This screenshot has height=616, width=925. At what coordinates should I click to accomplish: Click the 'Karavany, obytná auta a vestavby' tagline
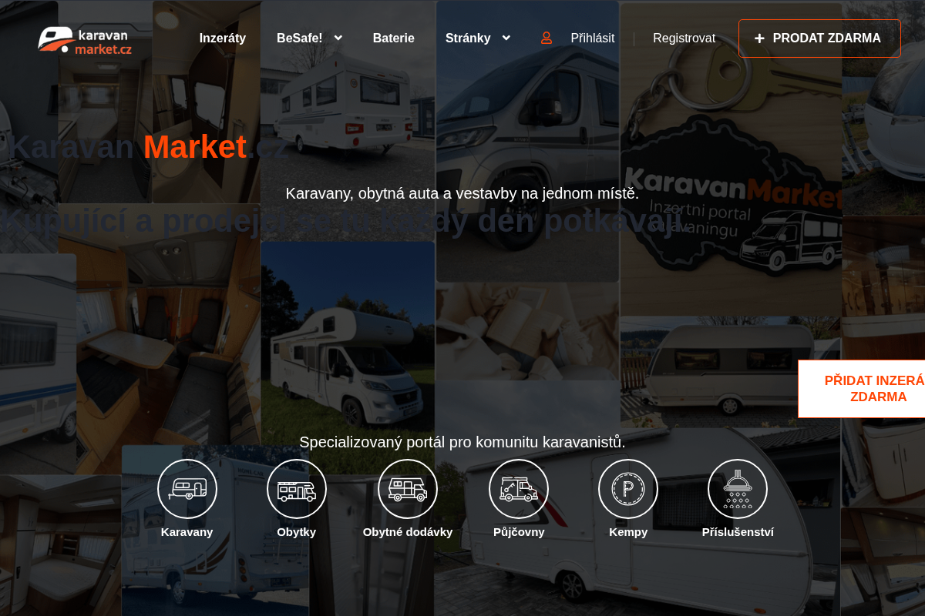point(462,193)
